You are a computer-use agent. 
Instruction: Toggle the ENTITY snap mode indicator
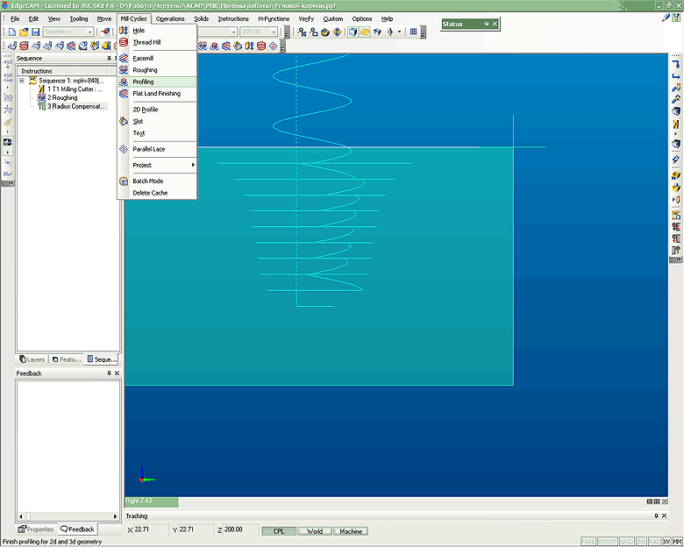(607, 542)
